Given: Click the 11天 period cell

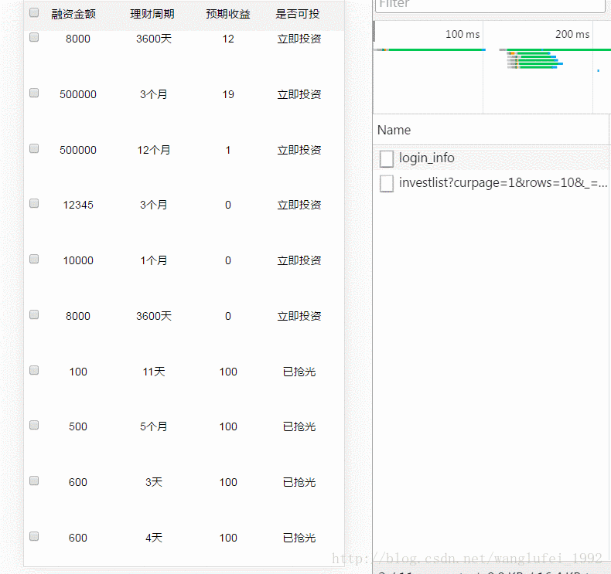Looking at the screenshot, I should click(x=154, y=372).
